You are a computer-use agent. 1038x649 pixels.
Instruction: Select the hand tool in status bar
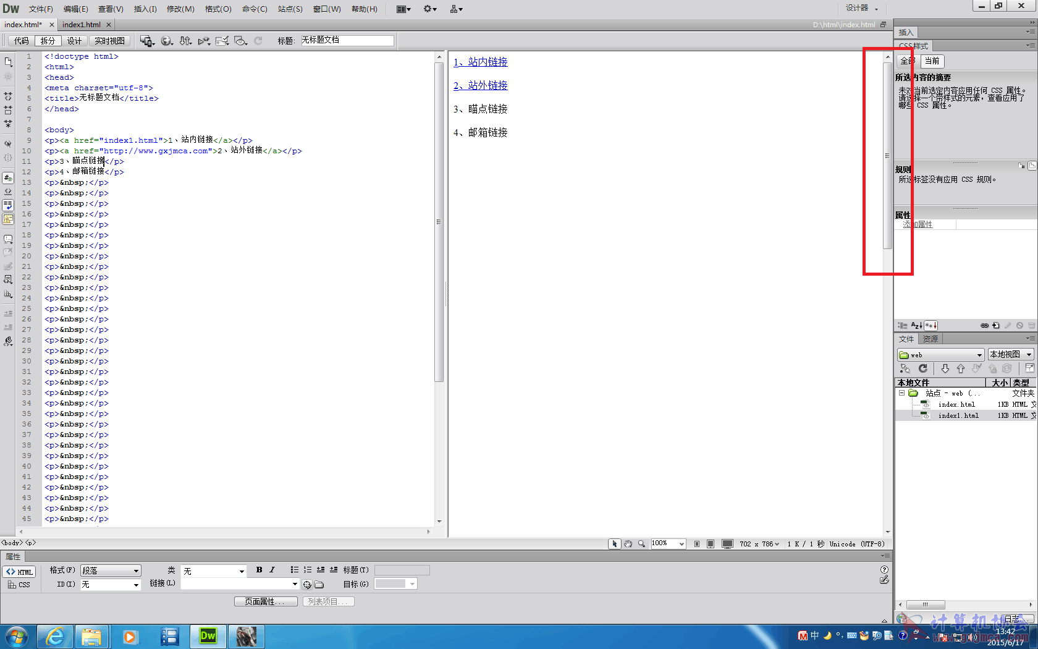[x=628, y=544]
